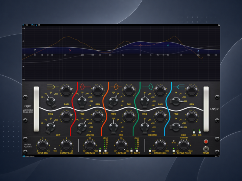This screenshot has height=181, width=242.
Task: Click the key license icon
Action: coord(216,156)
